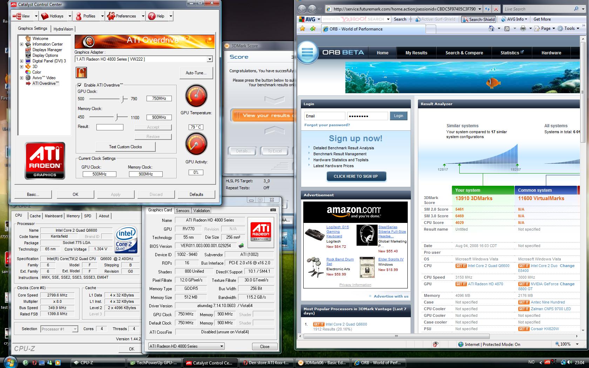Image resolution: width=589 pixels, height=368 pixels.
Task: Click the Defaults button in Catalyst Control Center
Action: click(x=196, y=195)
